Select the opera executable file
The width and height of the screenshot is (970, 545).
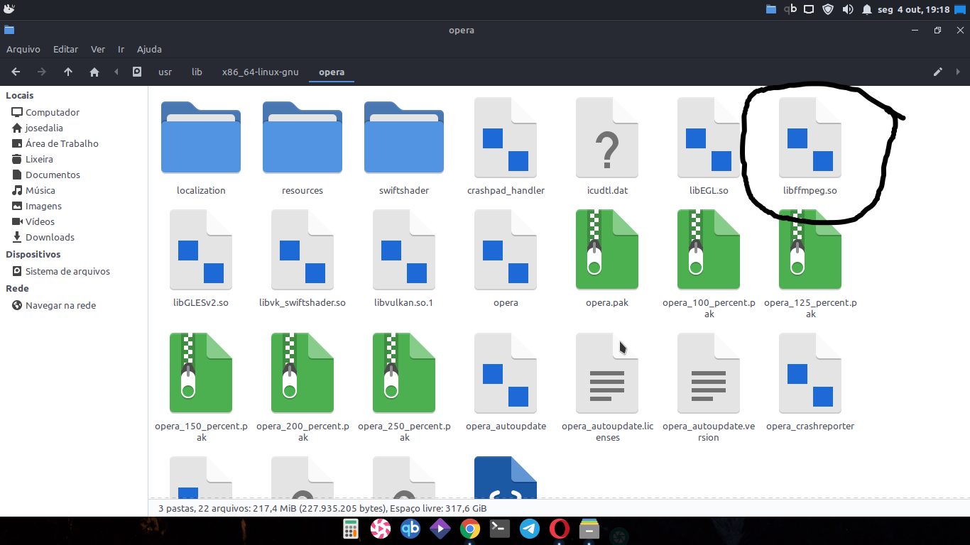coord(506,250)
